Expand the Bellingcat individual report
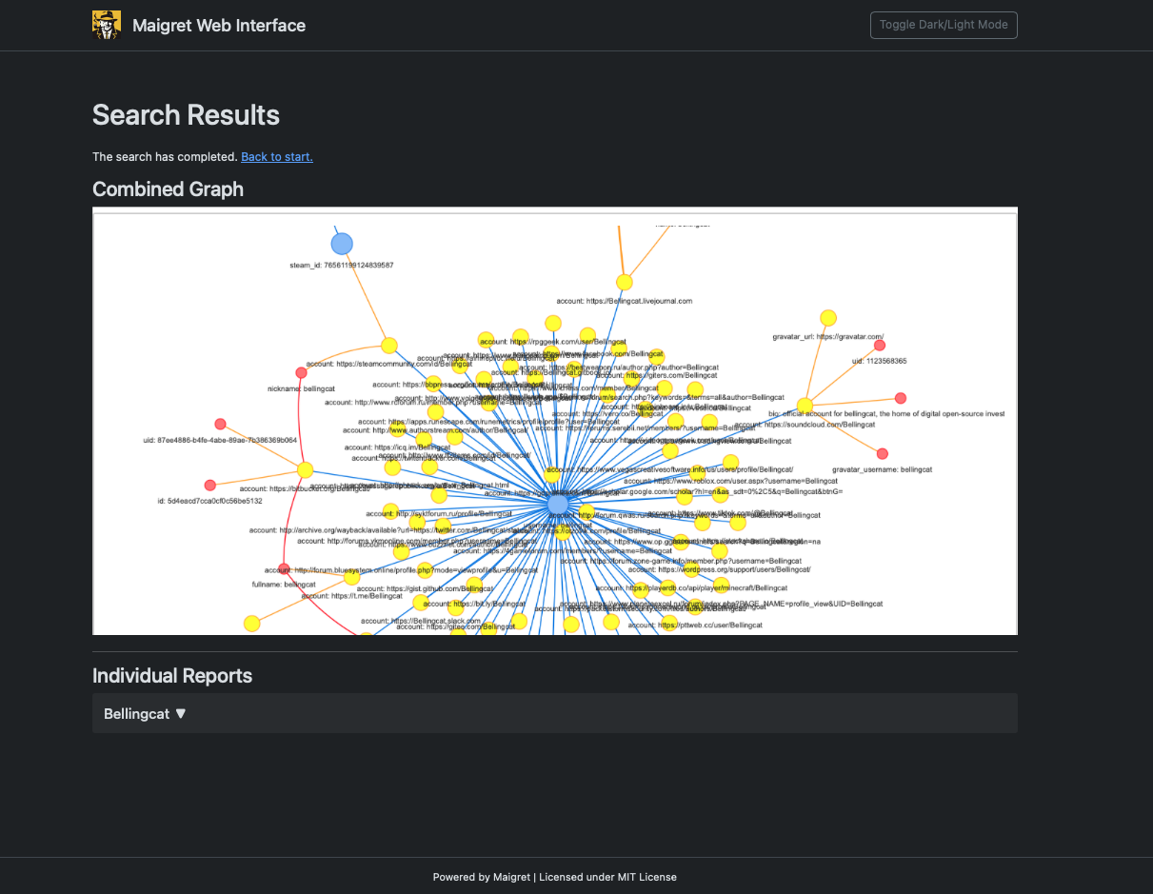Screen dimensions: 1153x894 [x=555, y=713]
